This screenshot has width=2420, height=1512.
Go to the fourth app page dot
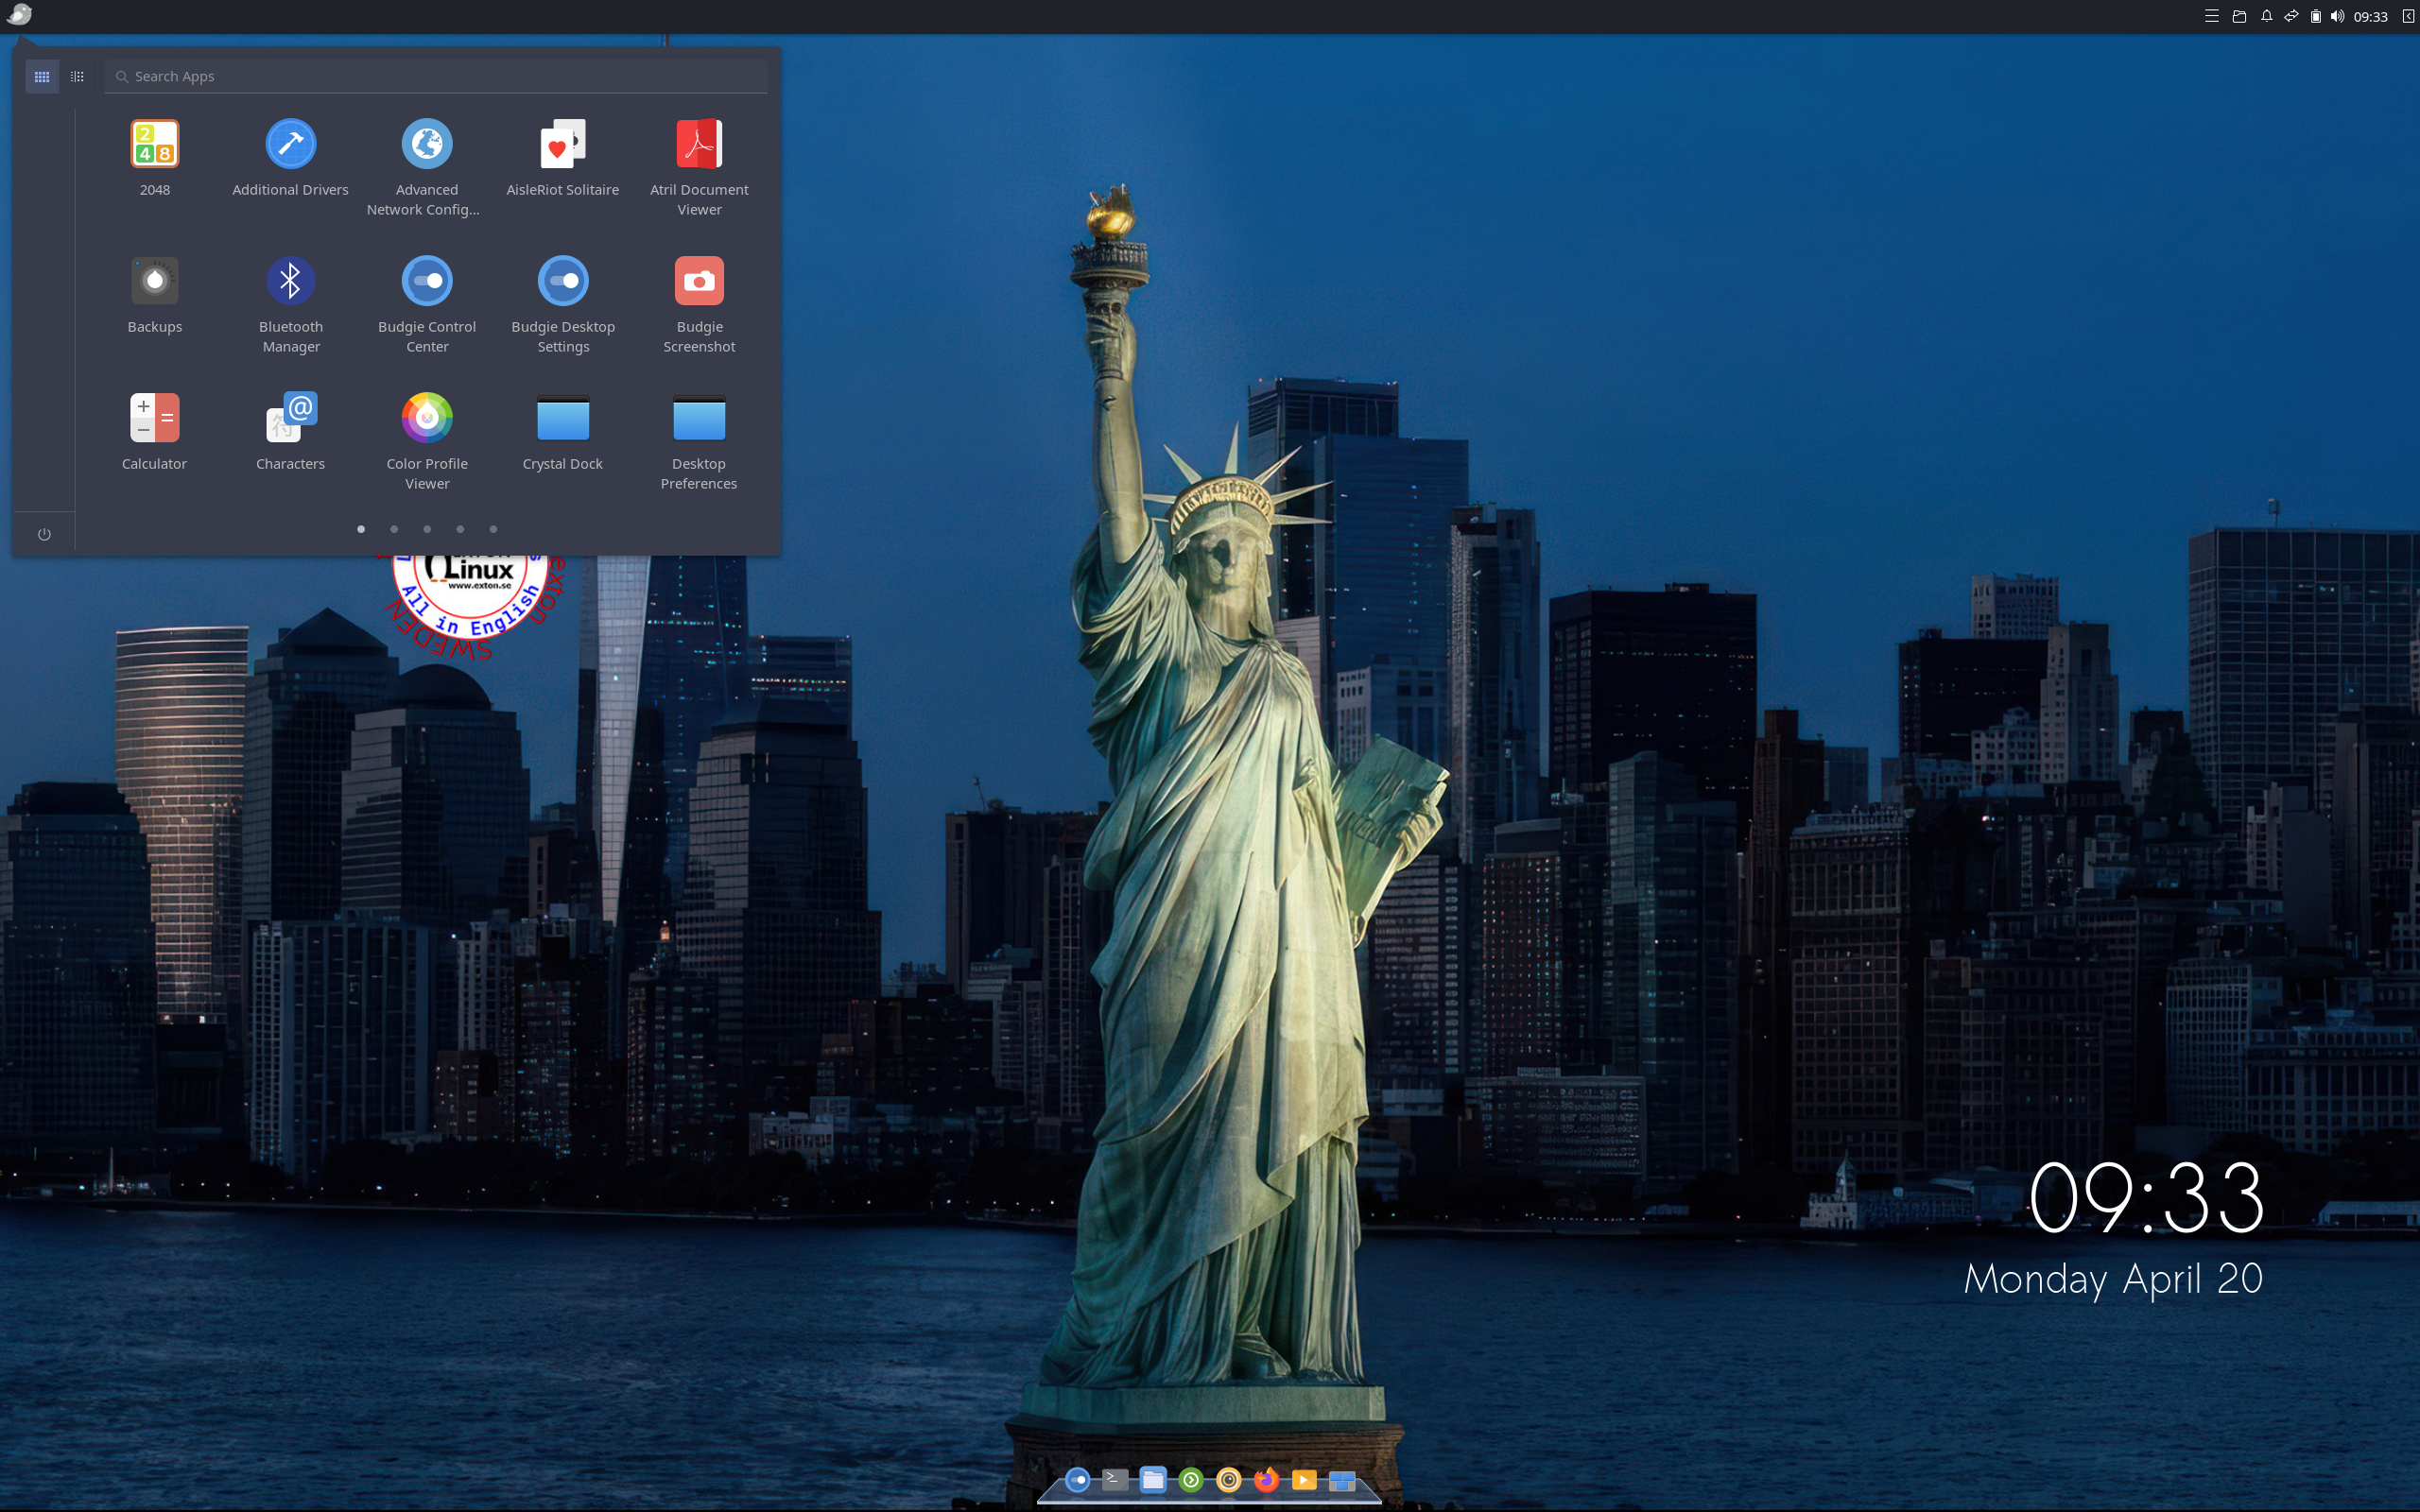click(460, 529)
